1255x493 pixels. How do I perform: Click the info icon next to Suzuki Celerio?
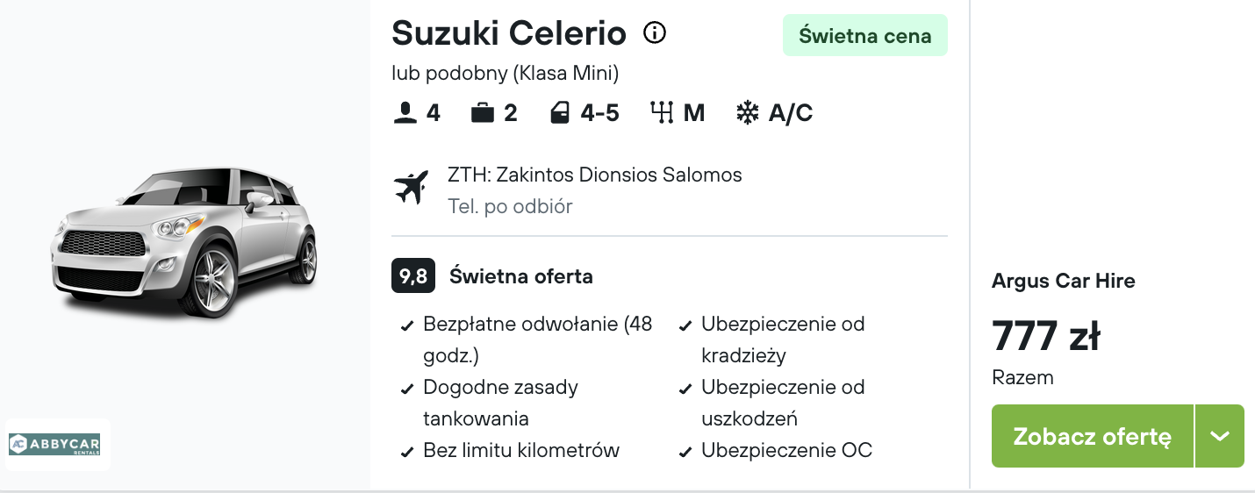(655, 33)
